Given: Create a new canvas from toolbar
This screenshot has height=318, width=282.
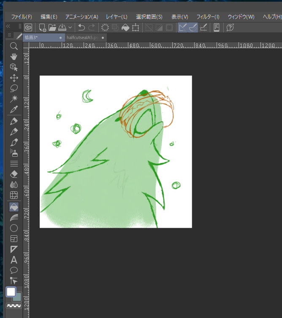Looking at the screenshot, I should click(42, 27).
